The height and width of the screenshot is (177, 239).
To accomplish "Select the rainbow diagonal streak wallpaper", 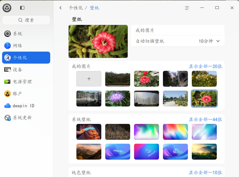I will tap(176, 132).
